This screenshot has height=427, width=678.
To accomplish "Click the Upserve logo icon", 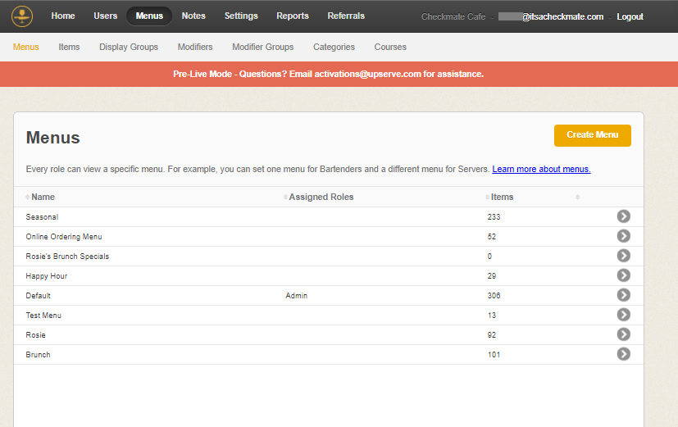I will click(22, 16).
